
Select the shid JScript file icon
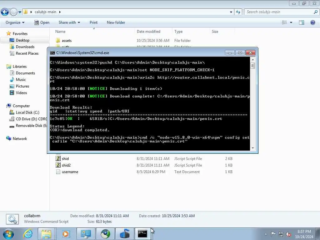point(58,158)
